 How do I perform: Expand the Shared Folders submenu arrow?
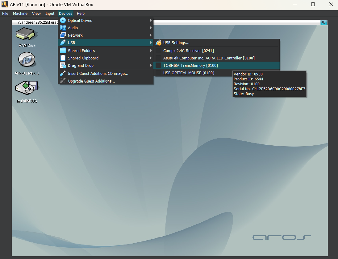(x=151, y=51)
